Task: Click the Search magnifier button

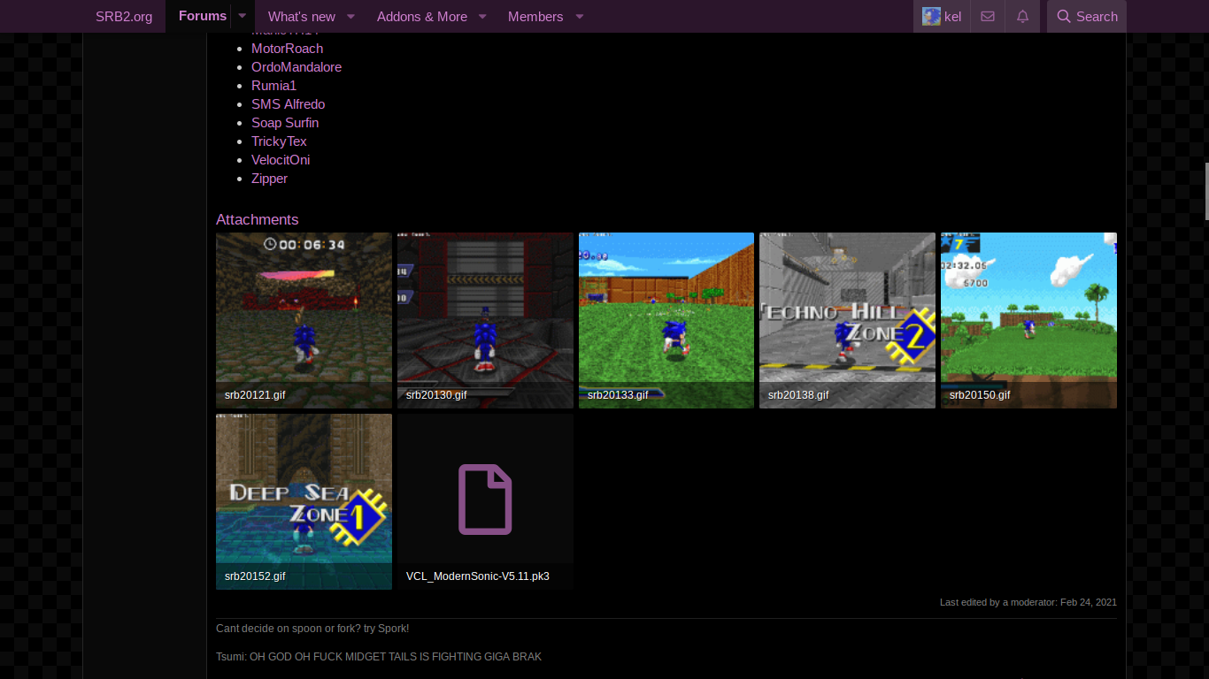Action: 1087,17
